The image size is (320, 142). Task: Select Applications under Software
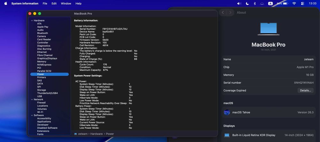[x=44, y=122]
